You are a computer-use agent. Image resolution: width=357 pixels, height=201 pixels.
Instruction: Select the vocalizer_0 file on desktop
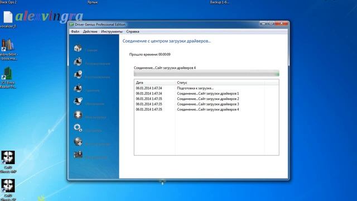click(x=8, y=20)
